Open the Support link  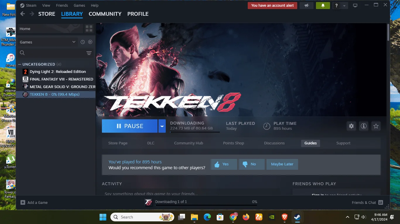pyautogui.click(x=343, y=143)
